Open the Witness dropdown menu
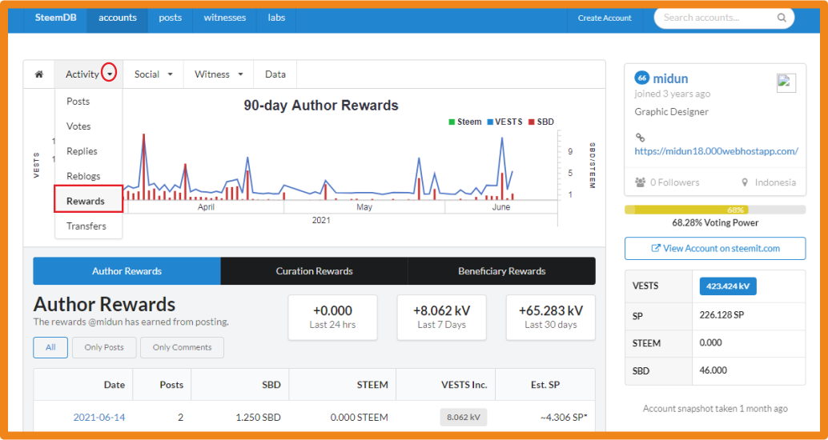Image resolution: width=828 pixels, height=440 pixels. [219, 74]
